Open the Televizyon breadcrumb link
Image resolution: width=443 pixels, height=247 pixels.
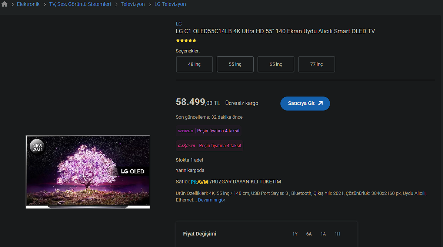pos(133,4)
